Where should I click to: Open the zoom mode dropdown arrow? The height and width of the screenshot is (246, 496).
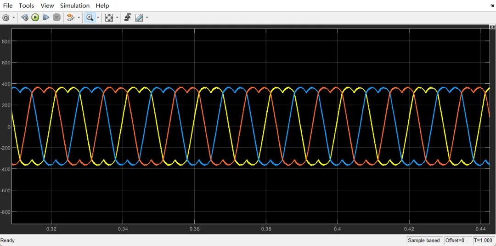pyautogui.click(x=98, y=18)
